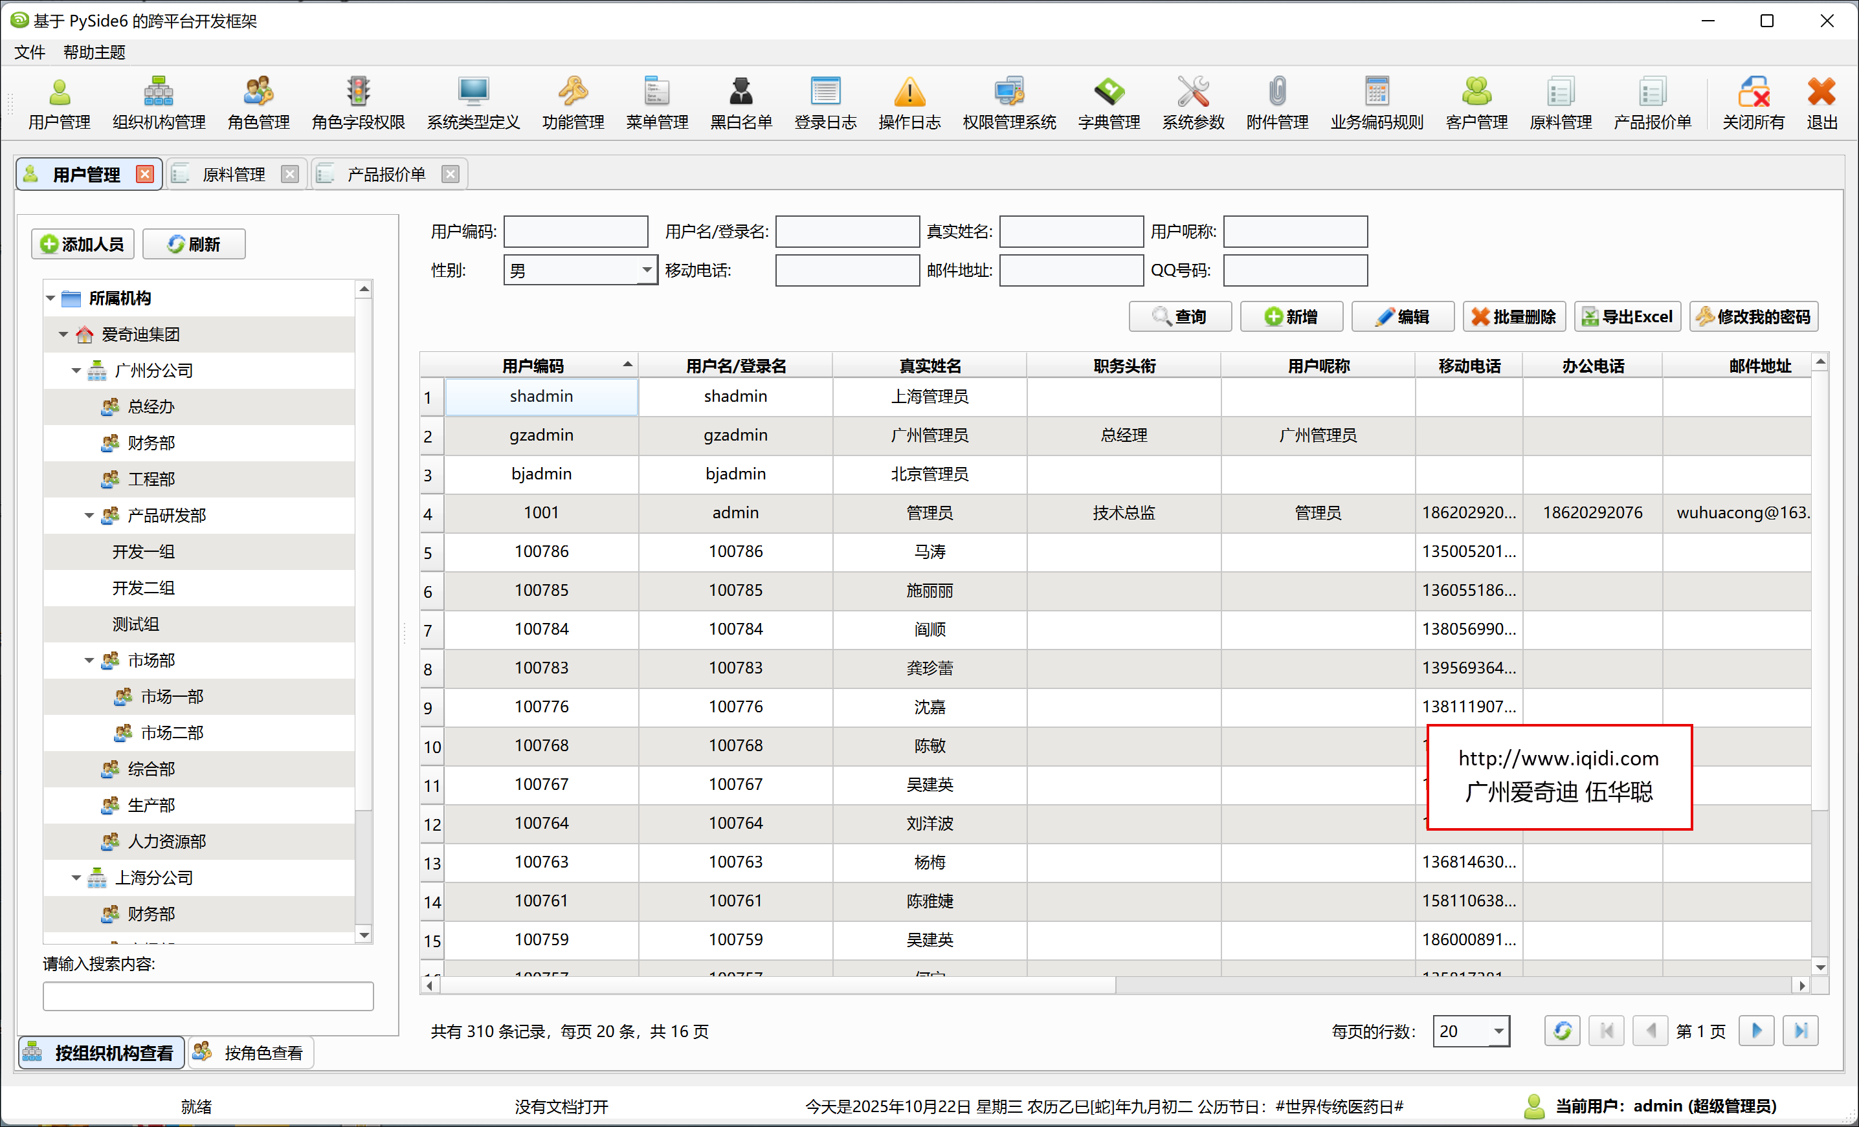Click the pagination refresh icon button
Image resolution: width=1859 pixels, height=1127 pixels.
(1562, 1031)
